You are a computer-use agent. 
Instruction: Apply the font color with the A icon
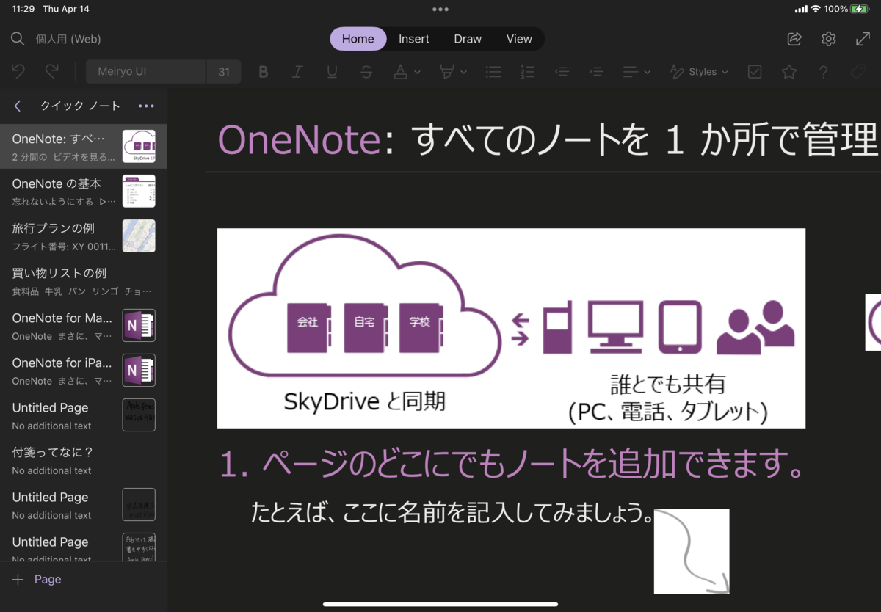400,72
